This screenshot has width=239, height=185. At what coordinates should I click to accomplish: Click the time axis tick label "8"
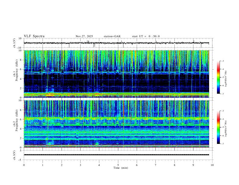click(174, 165)
